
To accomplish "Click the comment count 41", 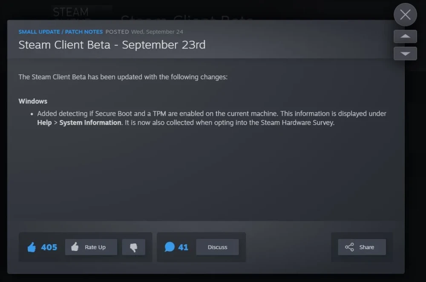I will 183,247.
